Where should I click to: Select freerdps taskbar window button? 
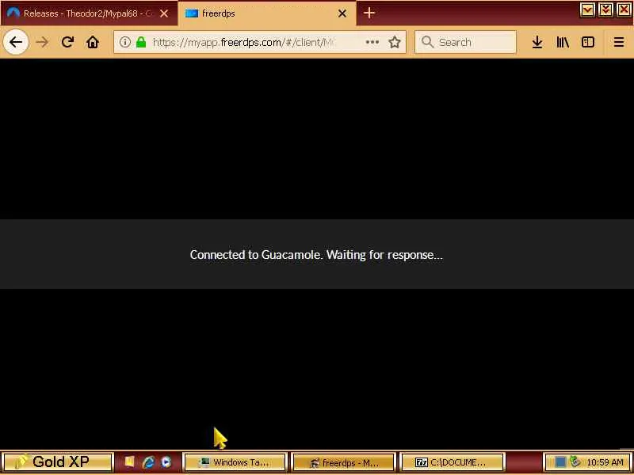click(x=343, y=462)
